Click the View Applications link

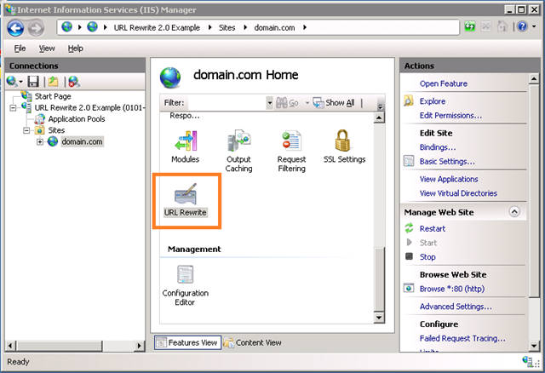point(449,179)
